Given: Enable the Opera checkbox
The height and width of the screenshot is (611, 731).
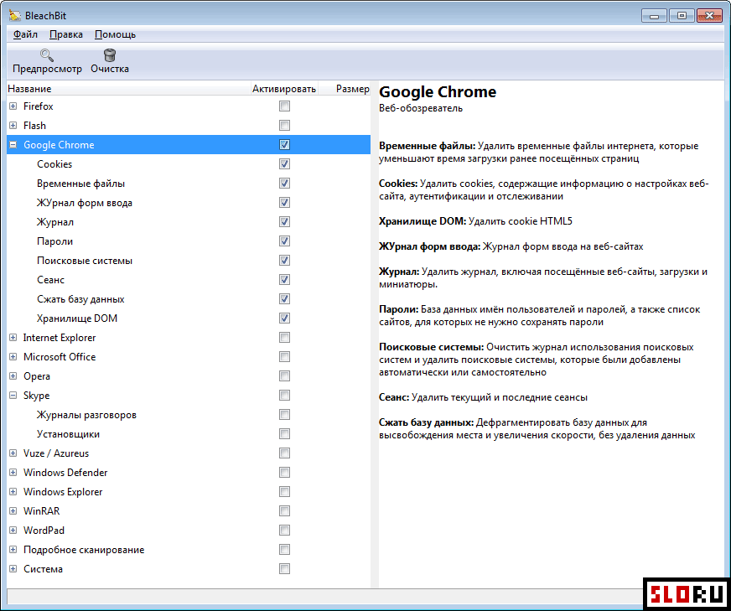Looking at the screenshot, I should point(284,375).
